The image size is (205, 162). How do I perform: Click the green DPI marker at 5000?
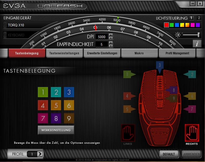(x=118, y=20)
